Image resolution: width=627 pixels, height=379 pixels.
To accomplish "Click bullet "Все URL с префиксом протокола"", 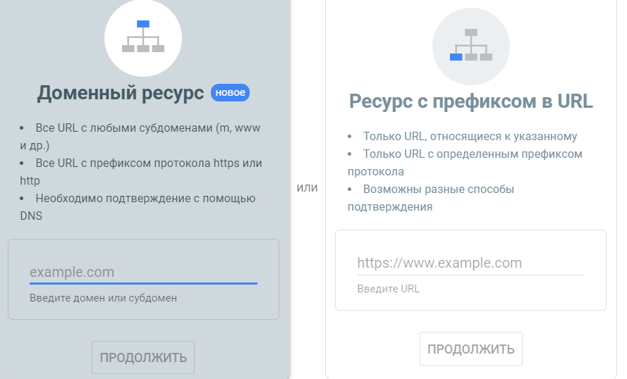I will [x=141, y=172].
